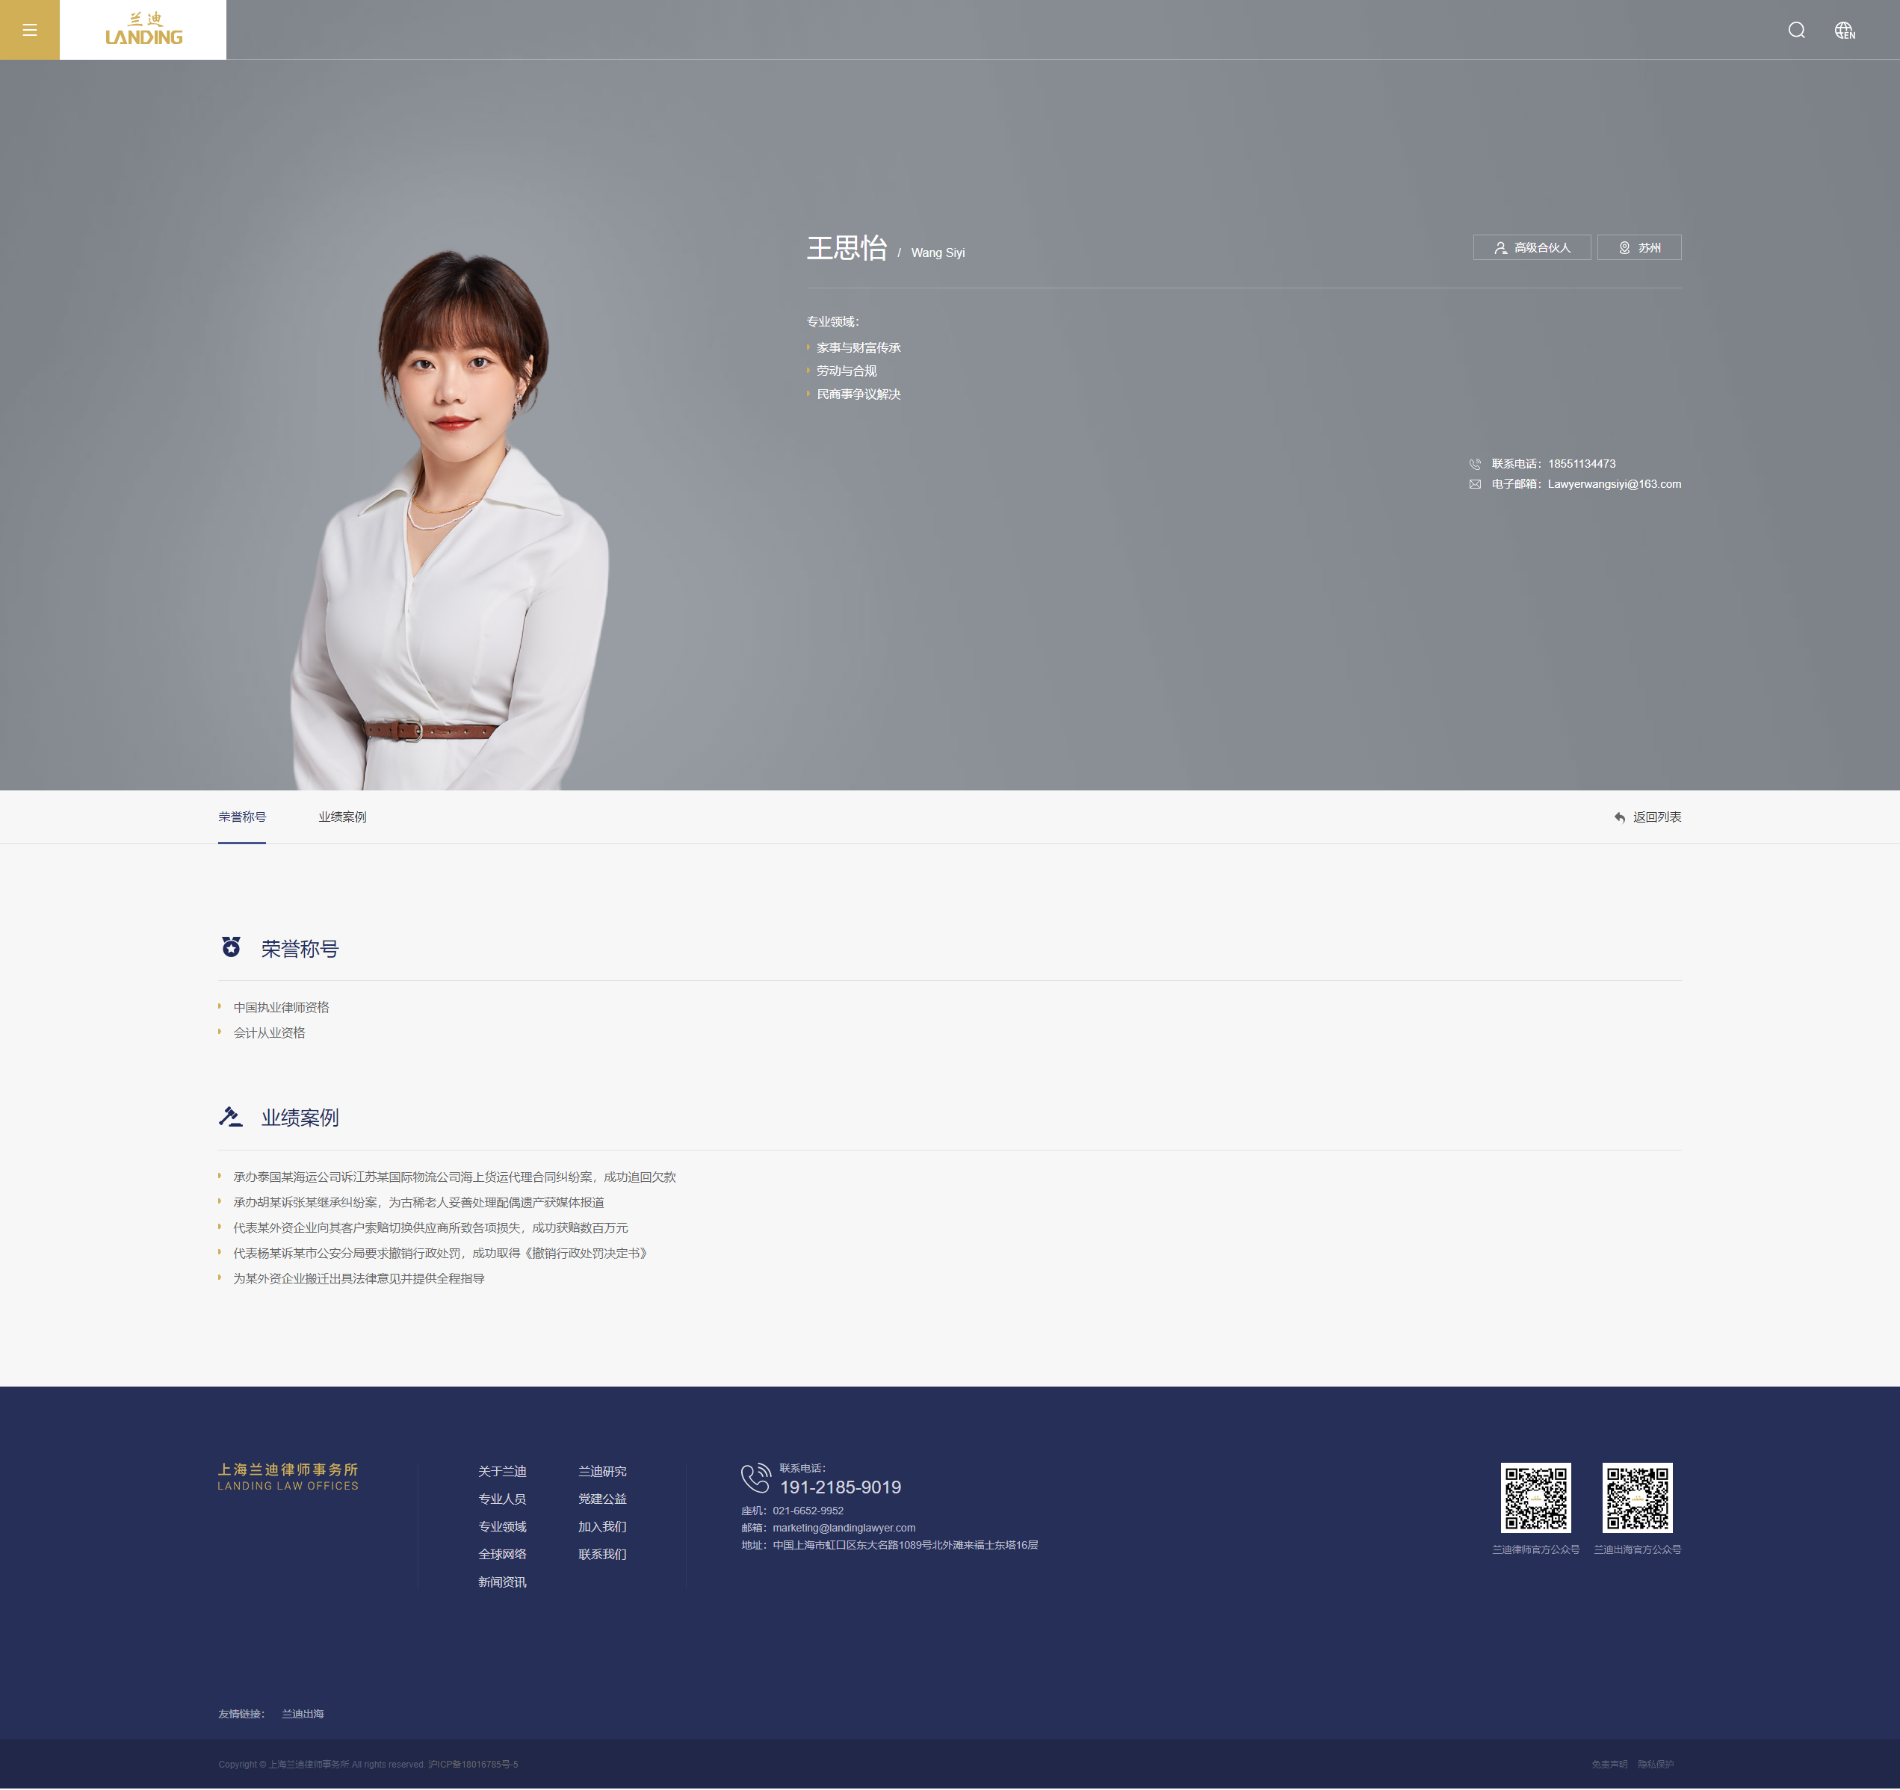
Task: Open 专业领域 footer link
Action: [x=502, y=1527]
